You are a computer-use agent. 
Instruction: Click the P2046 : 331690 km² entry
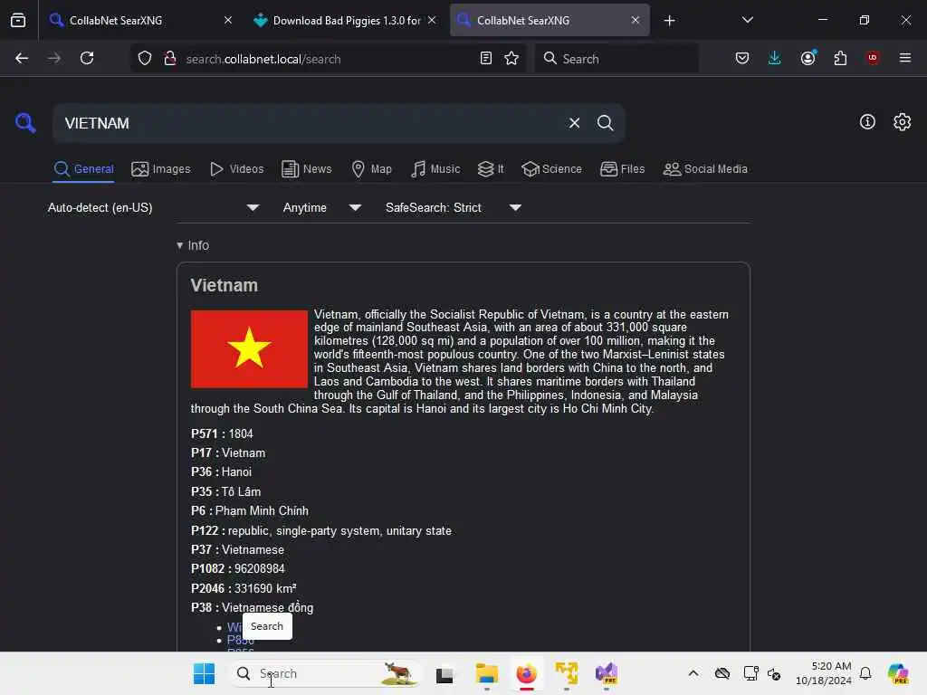pos(244,588)
